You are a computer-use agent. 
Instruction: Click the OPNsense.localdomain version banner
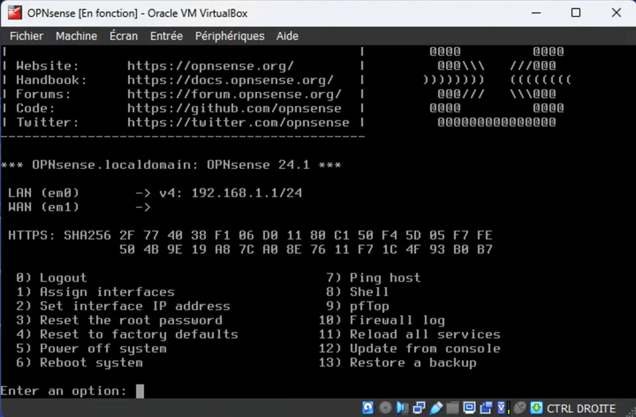[171, 165]
